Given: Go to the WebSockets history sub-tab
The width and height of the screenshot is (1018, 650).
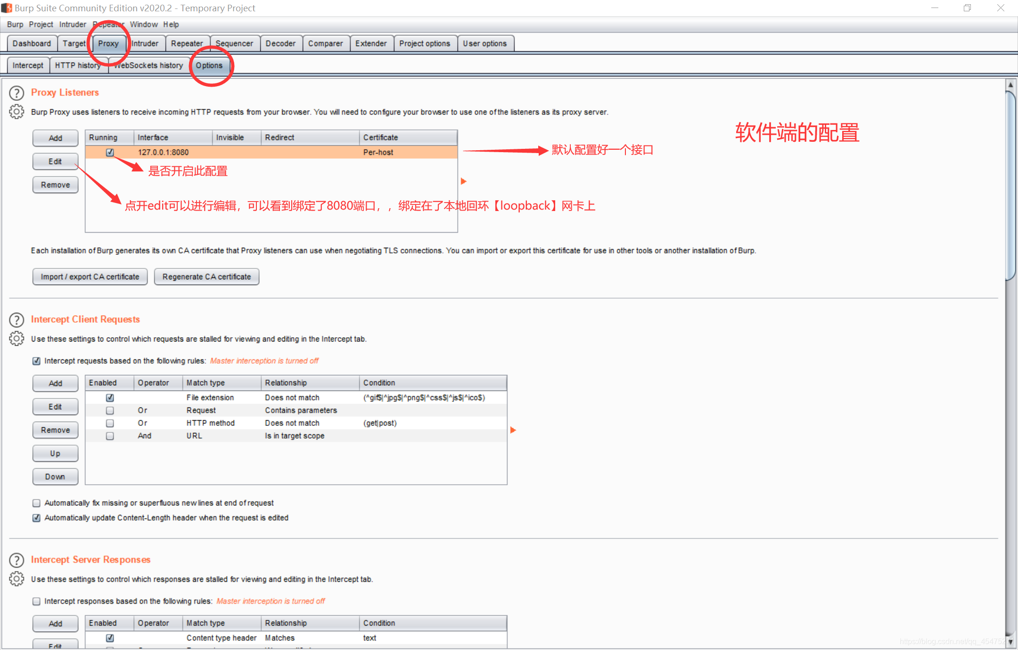Looking at the screenshot, I should tap(148, 65).
